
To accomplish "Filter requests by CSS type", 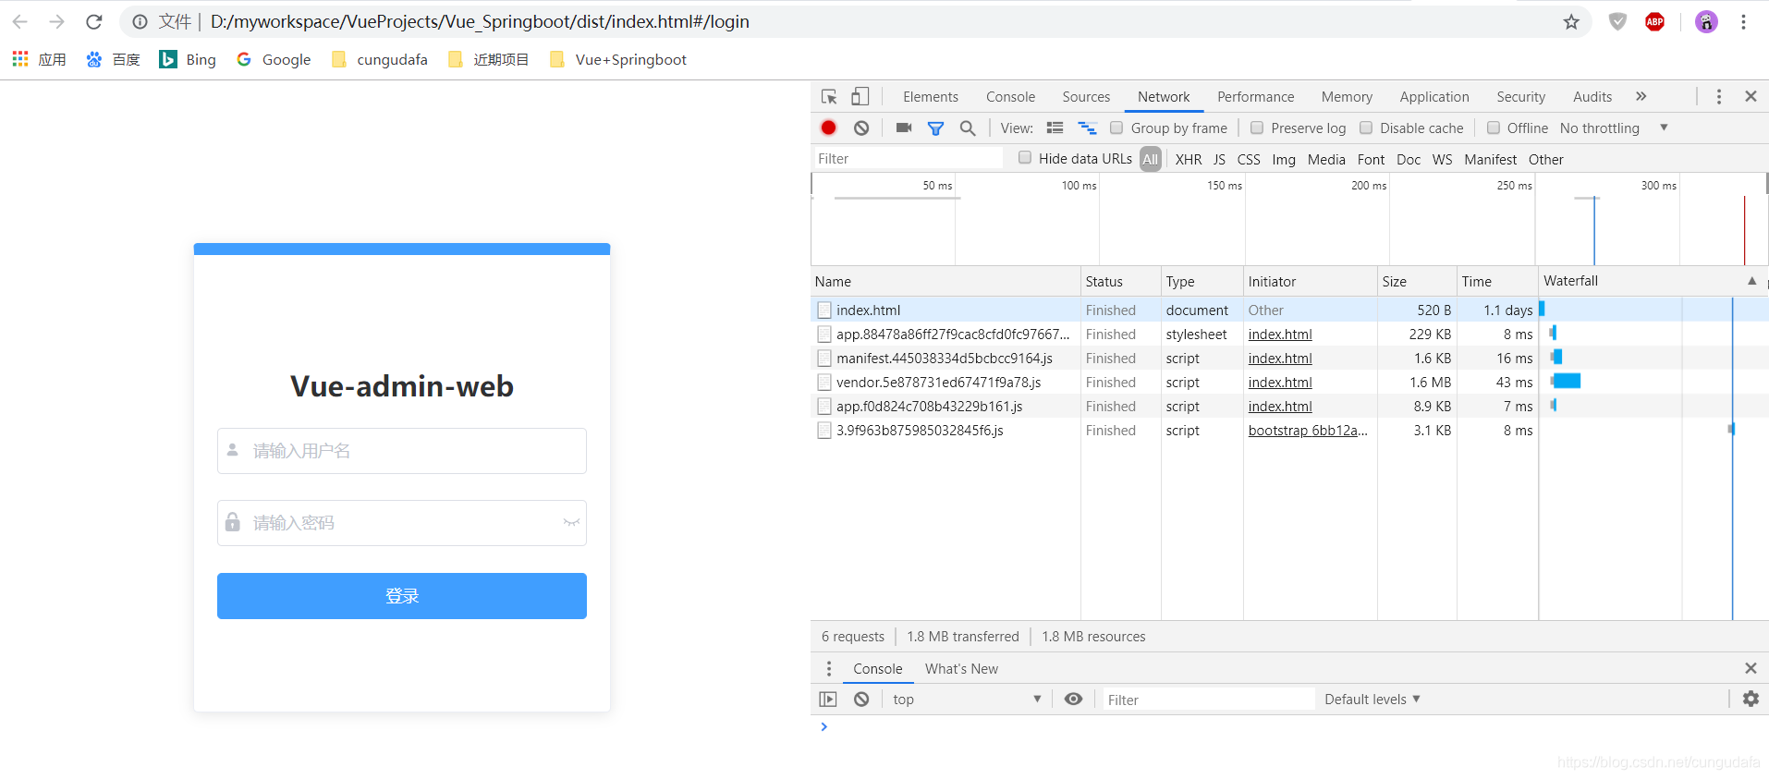I will [x=1249, y=159].
